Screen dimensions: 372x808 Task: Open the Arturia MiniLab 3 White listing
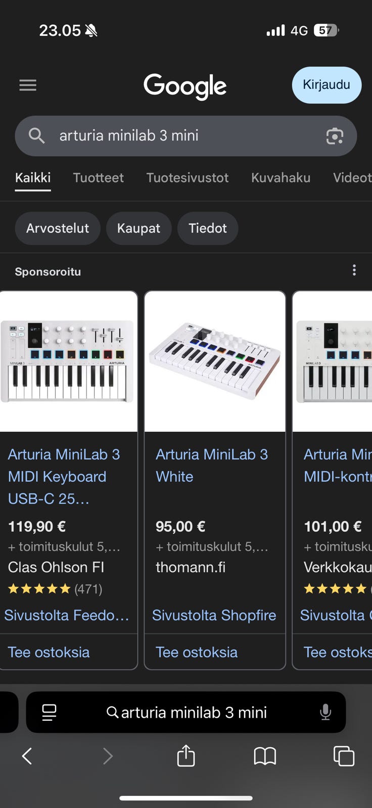212,465
